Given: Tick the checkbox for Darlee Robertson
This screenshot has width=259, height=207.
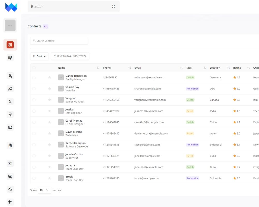Looking at the screenshot, I should coord(34,77).
